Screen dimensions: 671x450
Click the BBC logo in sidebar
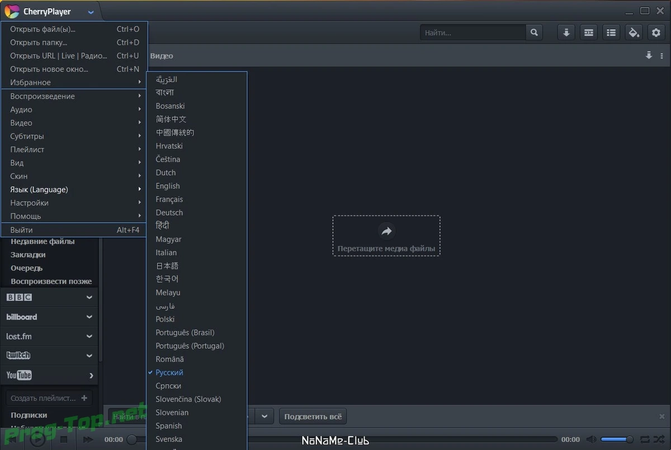tap(19, 297)
